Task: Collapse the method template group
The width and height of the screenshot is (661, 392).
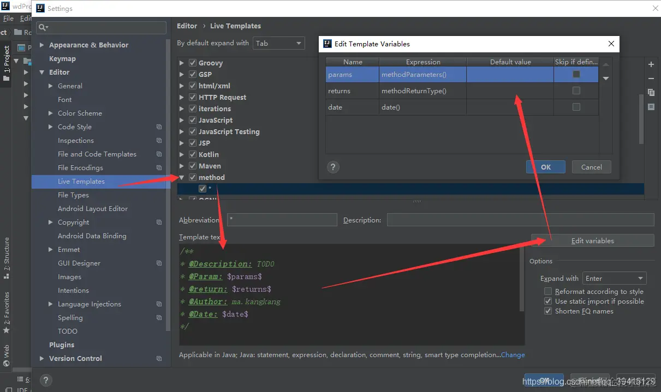Action: pos(182,178)
